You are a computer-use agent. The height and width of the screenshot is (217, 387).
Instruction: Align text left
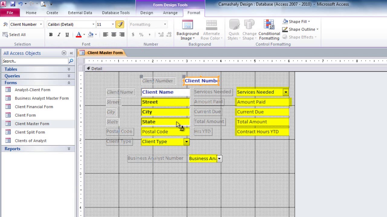click(106, 35)
